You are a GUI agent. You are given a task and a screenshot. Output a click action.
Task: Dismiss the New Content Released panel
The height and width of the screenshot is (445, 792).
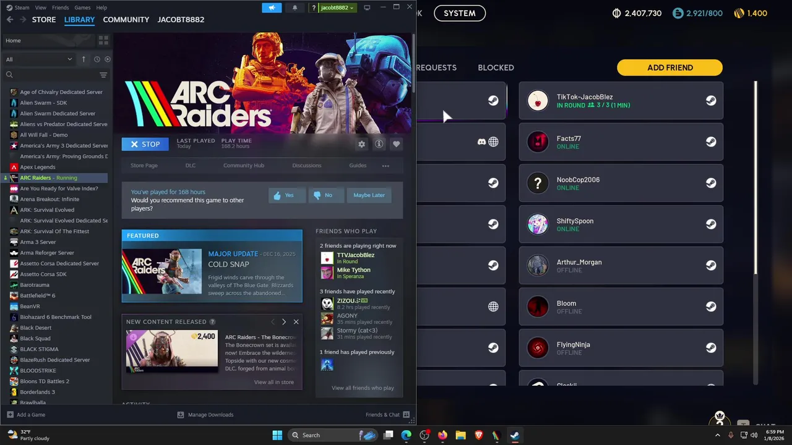(x=296, y=321)
